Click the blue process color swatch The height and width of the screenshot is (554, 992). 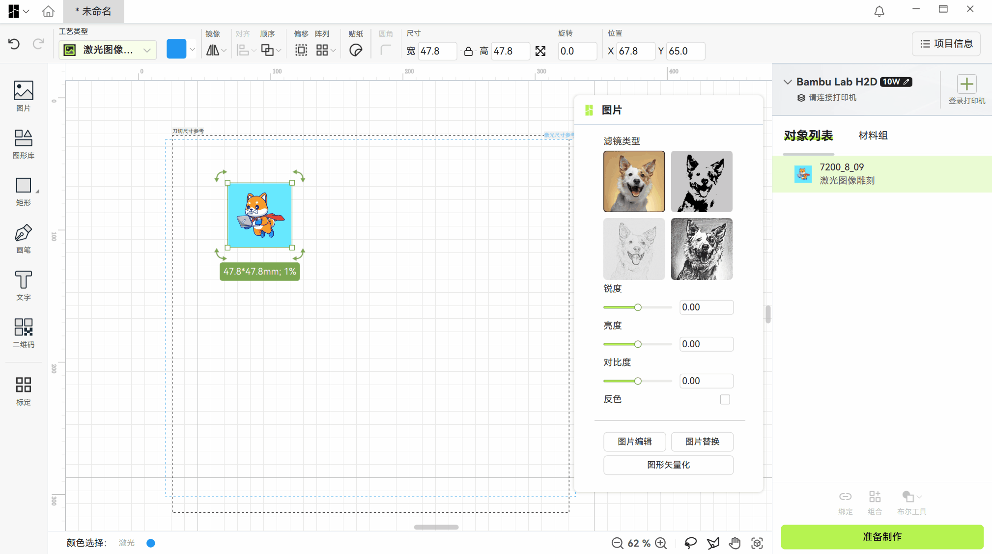pyautogui.click(x=176, y=49)
